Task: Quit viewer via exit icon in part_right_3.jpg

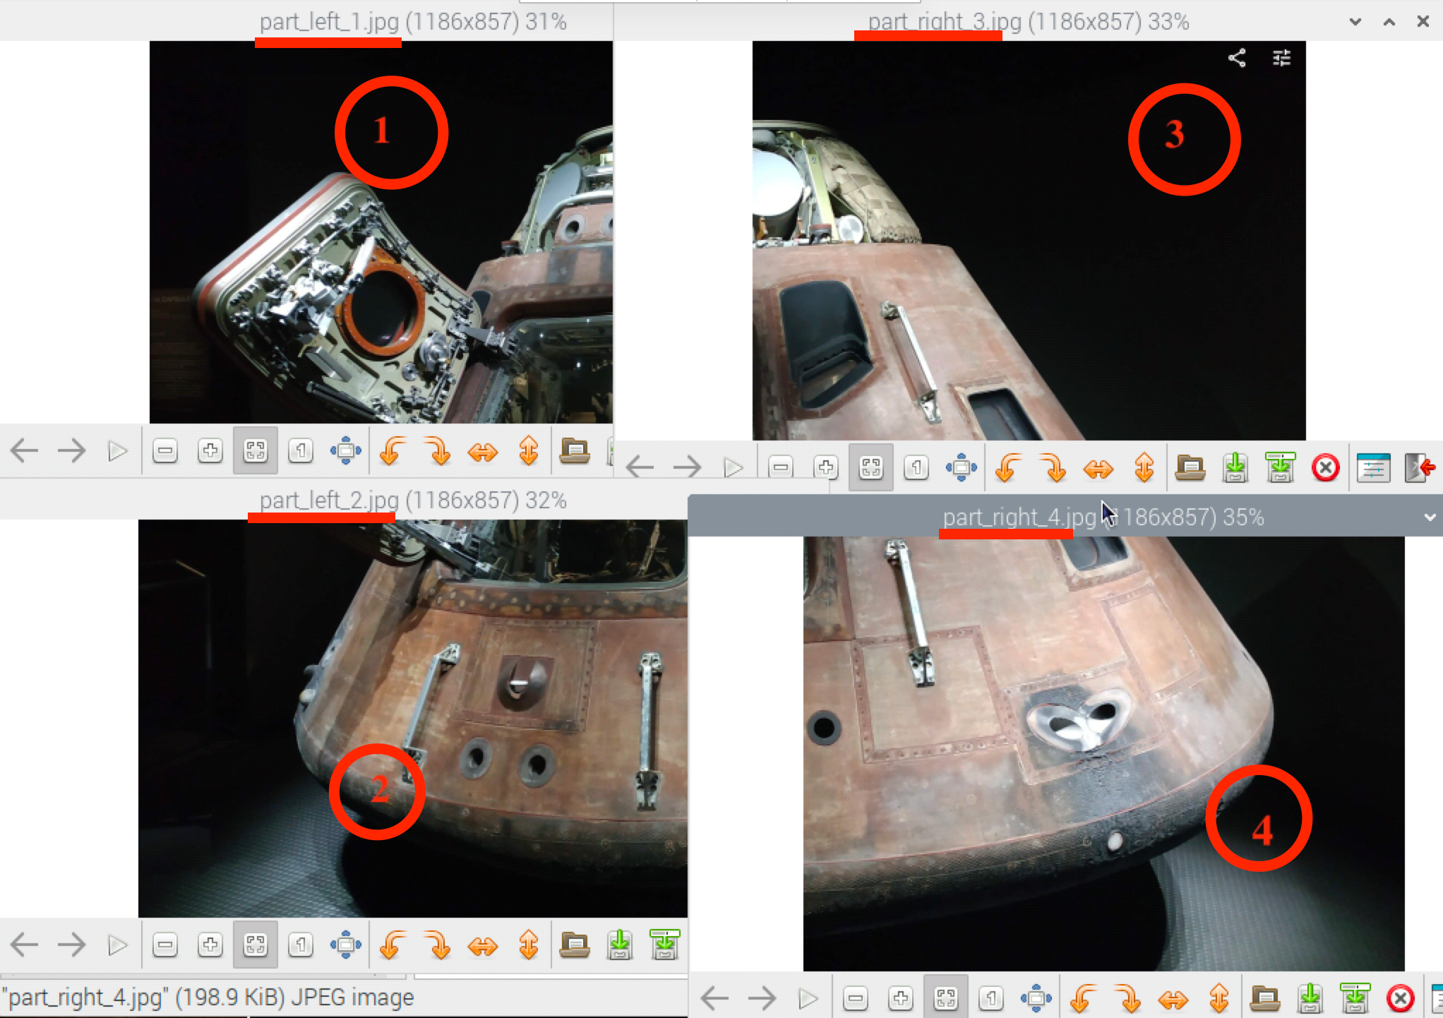Action: click(1419, 467)
